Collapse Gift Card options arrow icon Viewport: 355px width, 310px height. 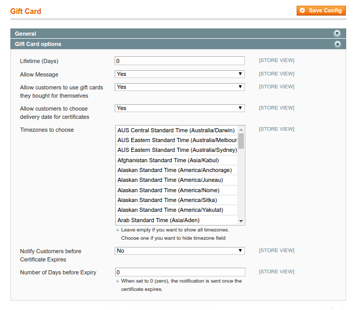click(337, 44)
